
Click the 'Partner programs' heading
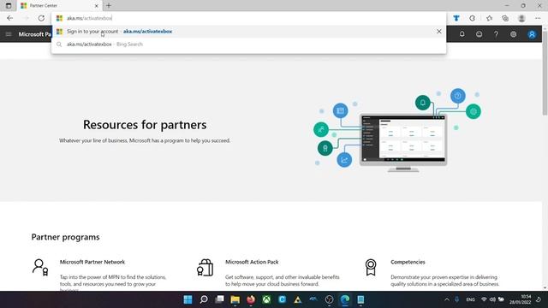pos(65,237)
